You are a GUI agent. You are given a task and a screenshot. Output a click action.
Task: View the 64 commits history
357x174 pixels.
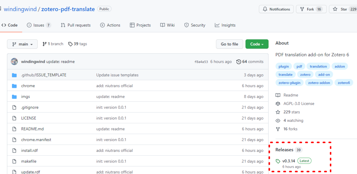[x=250, y=62]
